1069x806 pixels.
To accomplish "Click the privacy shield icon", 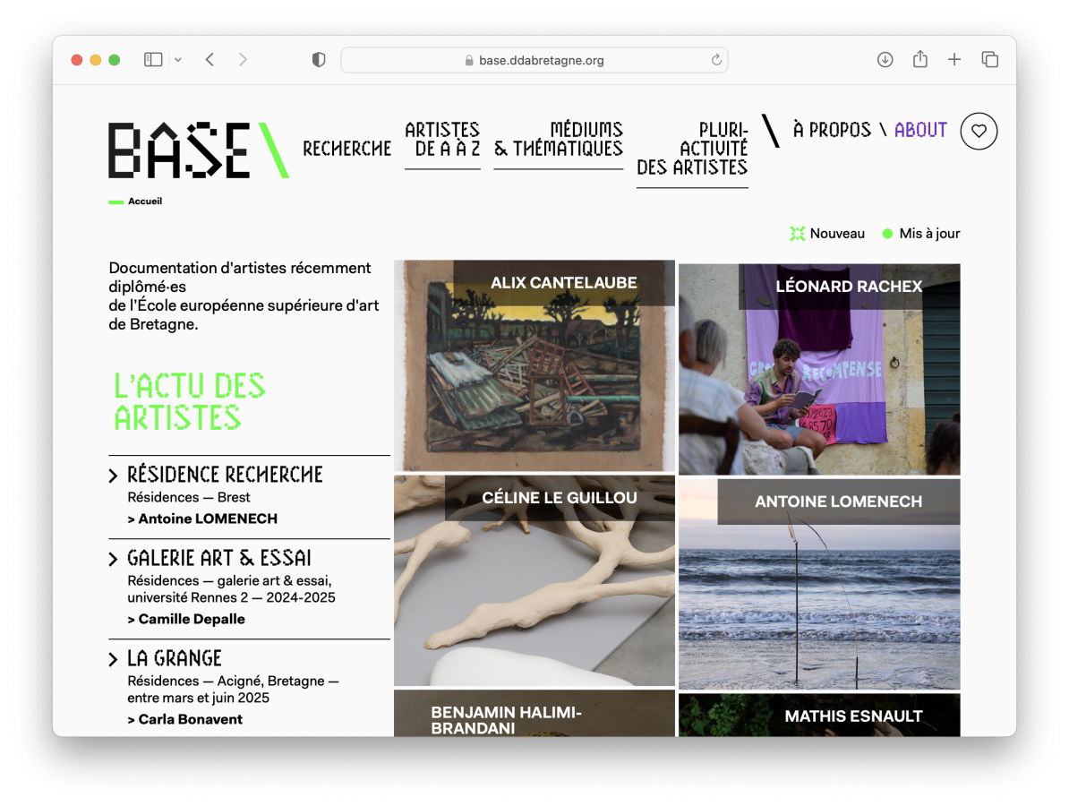I will coord(318,60).
